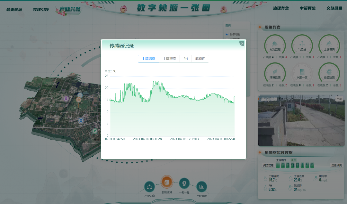Select the 产业兴旺 nav item

[70, 9]
